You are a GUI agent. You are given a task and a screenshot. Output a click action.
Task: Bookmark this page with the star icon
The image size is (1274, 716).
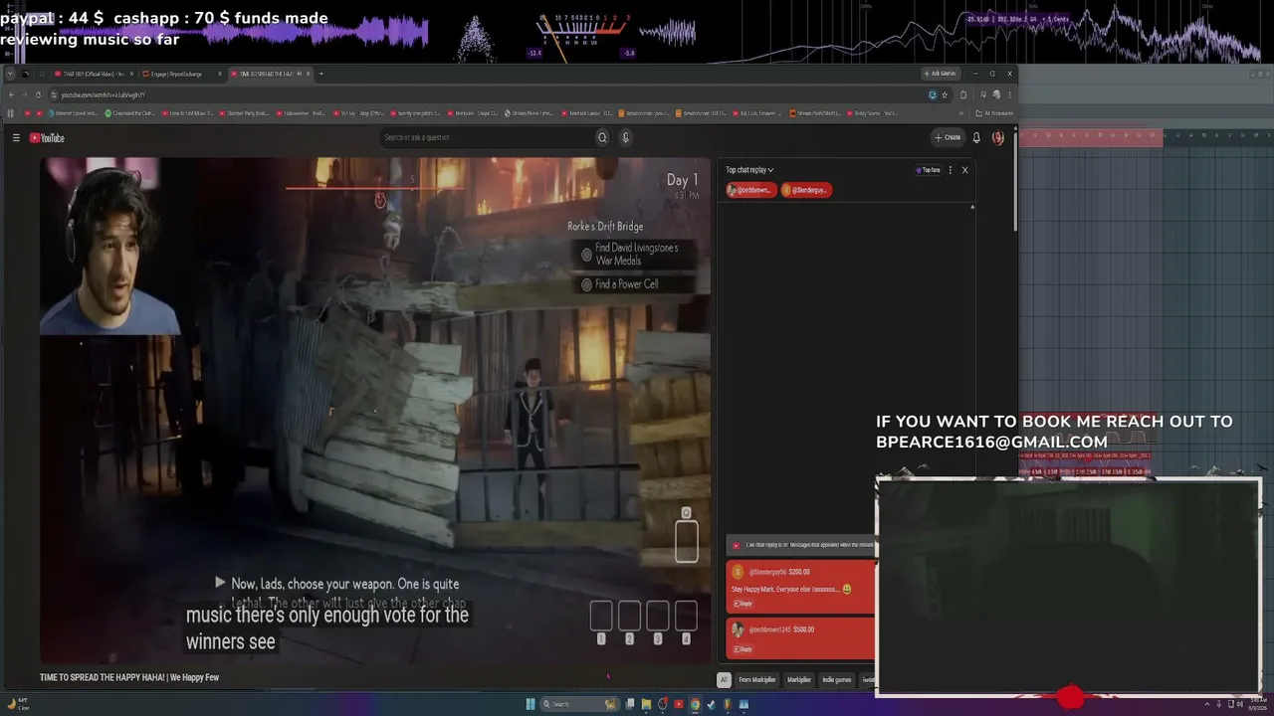click(945, 94)
